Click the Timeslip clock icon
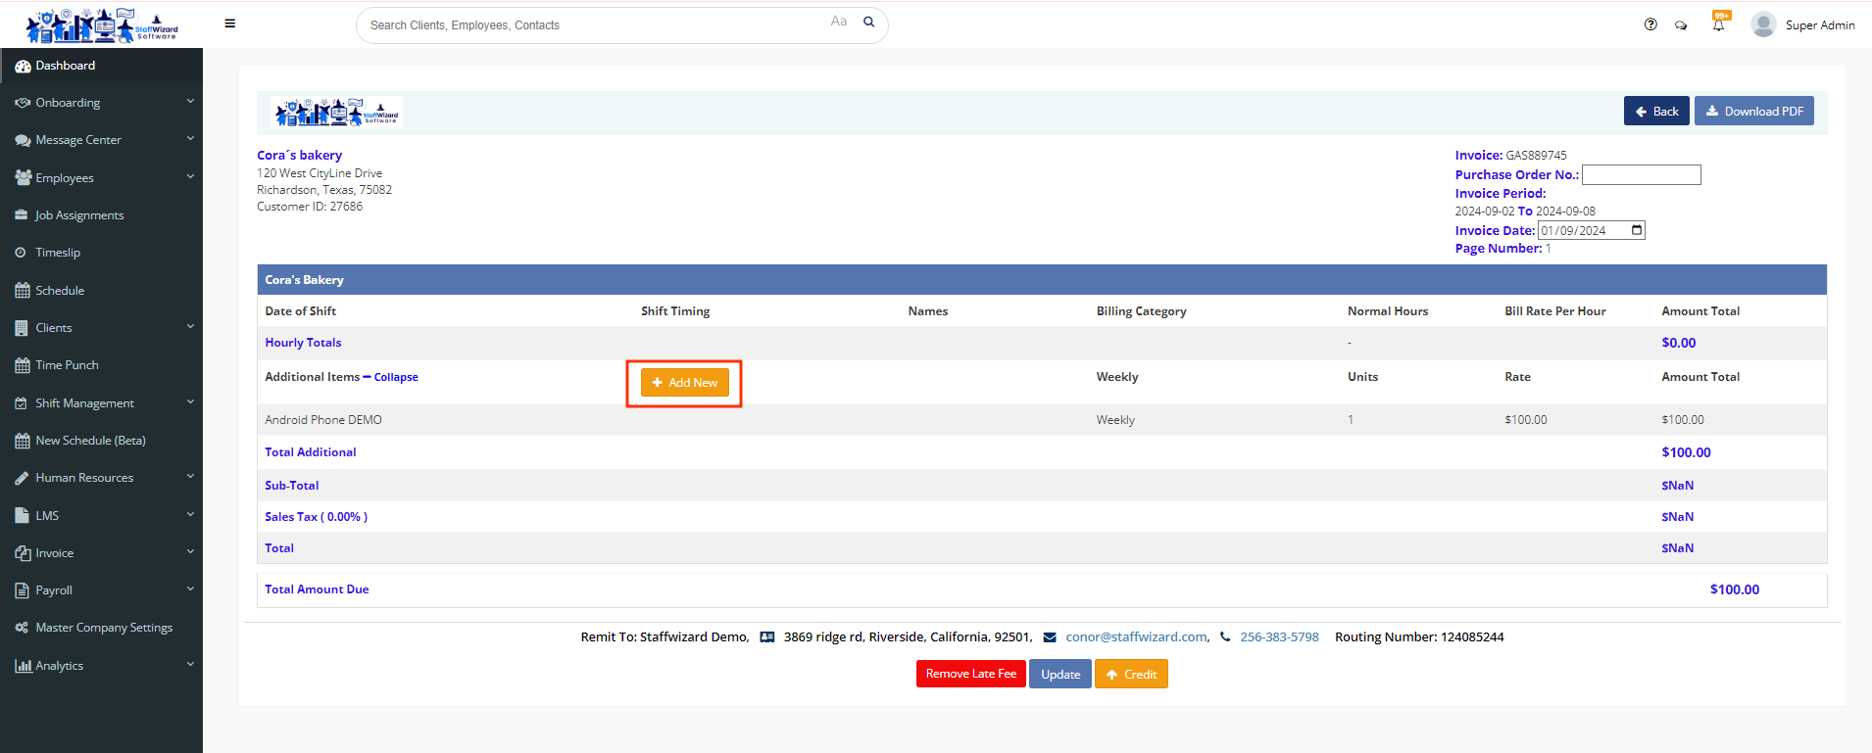 pyautogui.click(x=21, y=253)
